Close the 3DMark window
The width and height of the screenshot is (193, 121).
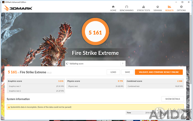click(x=188, y=2)
